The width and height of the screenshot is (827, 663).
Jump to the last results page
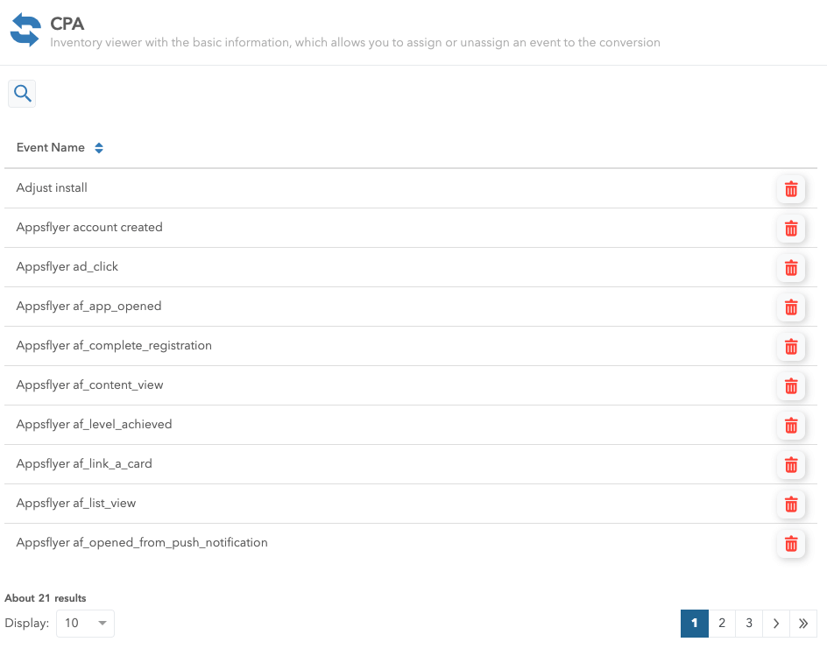pyautogui.click(x=803, y=624)
